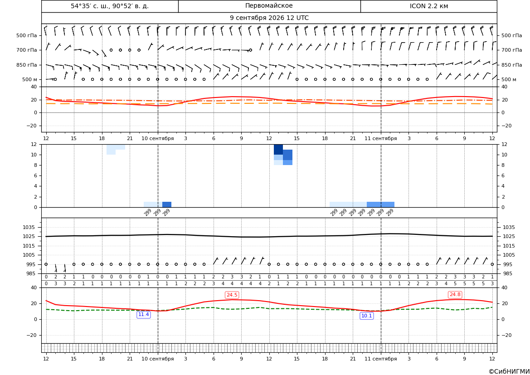Click the location title Первомайское
This screenshot has width=530, height=375.
(269, 6)
